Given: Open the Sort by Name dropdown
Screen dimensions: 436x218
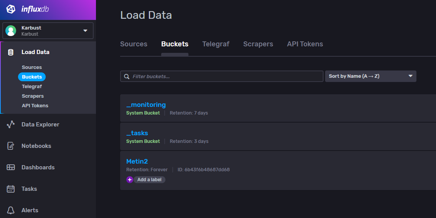Looking at the screenshot, I should 370,76.
